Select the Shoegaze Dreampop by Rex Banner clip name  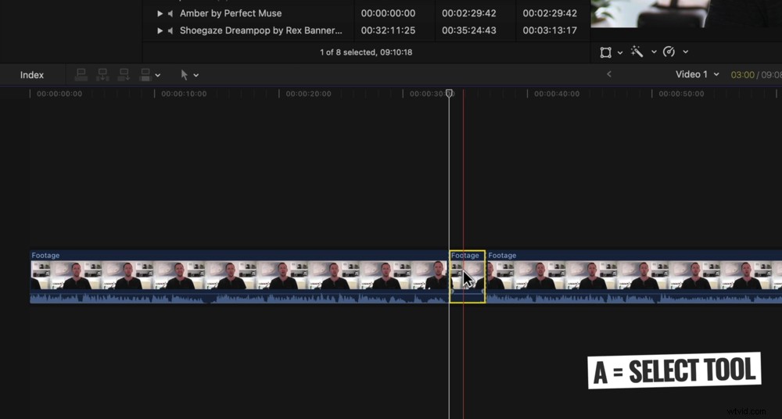click(261, 30)
